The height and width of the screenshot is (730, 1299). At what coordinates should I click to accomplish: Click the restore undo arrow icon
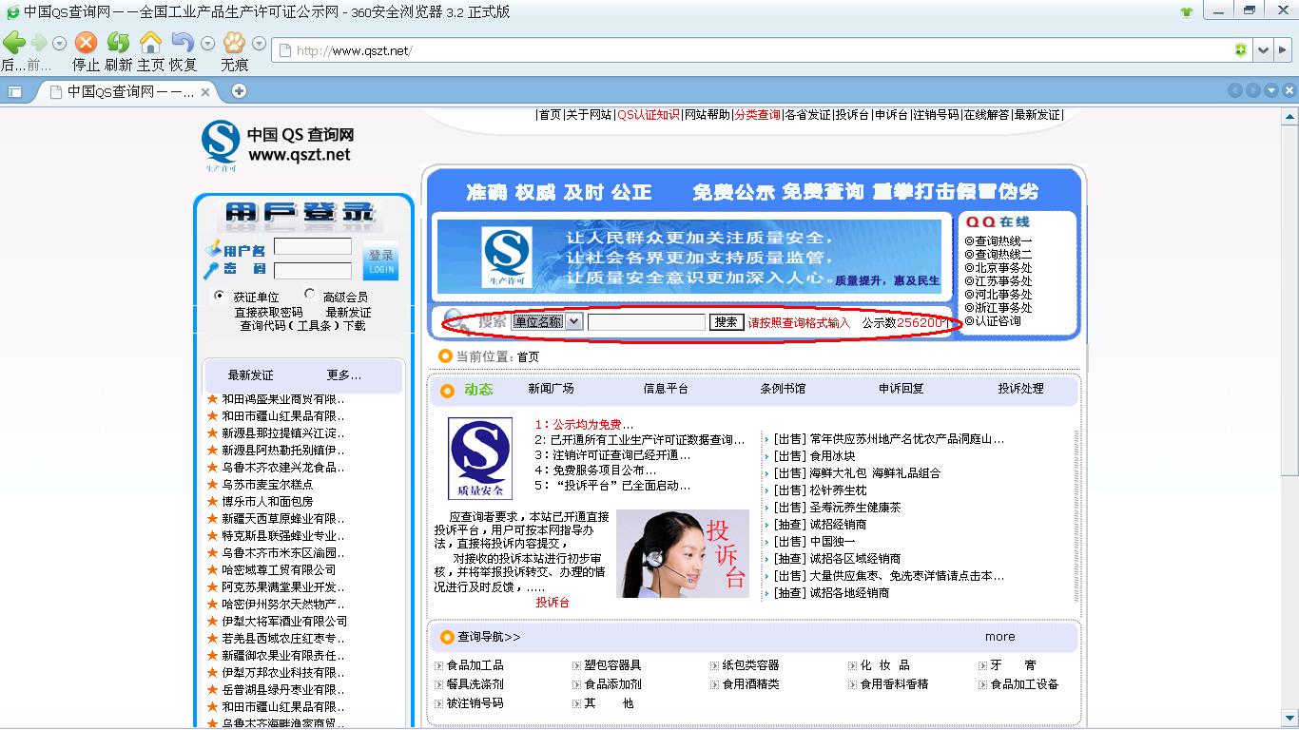point(183,43)
